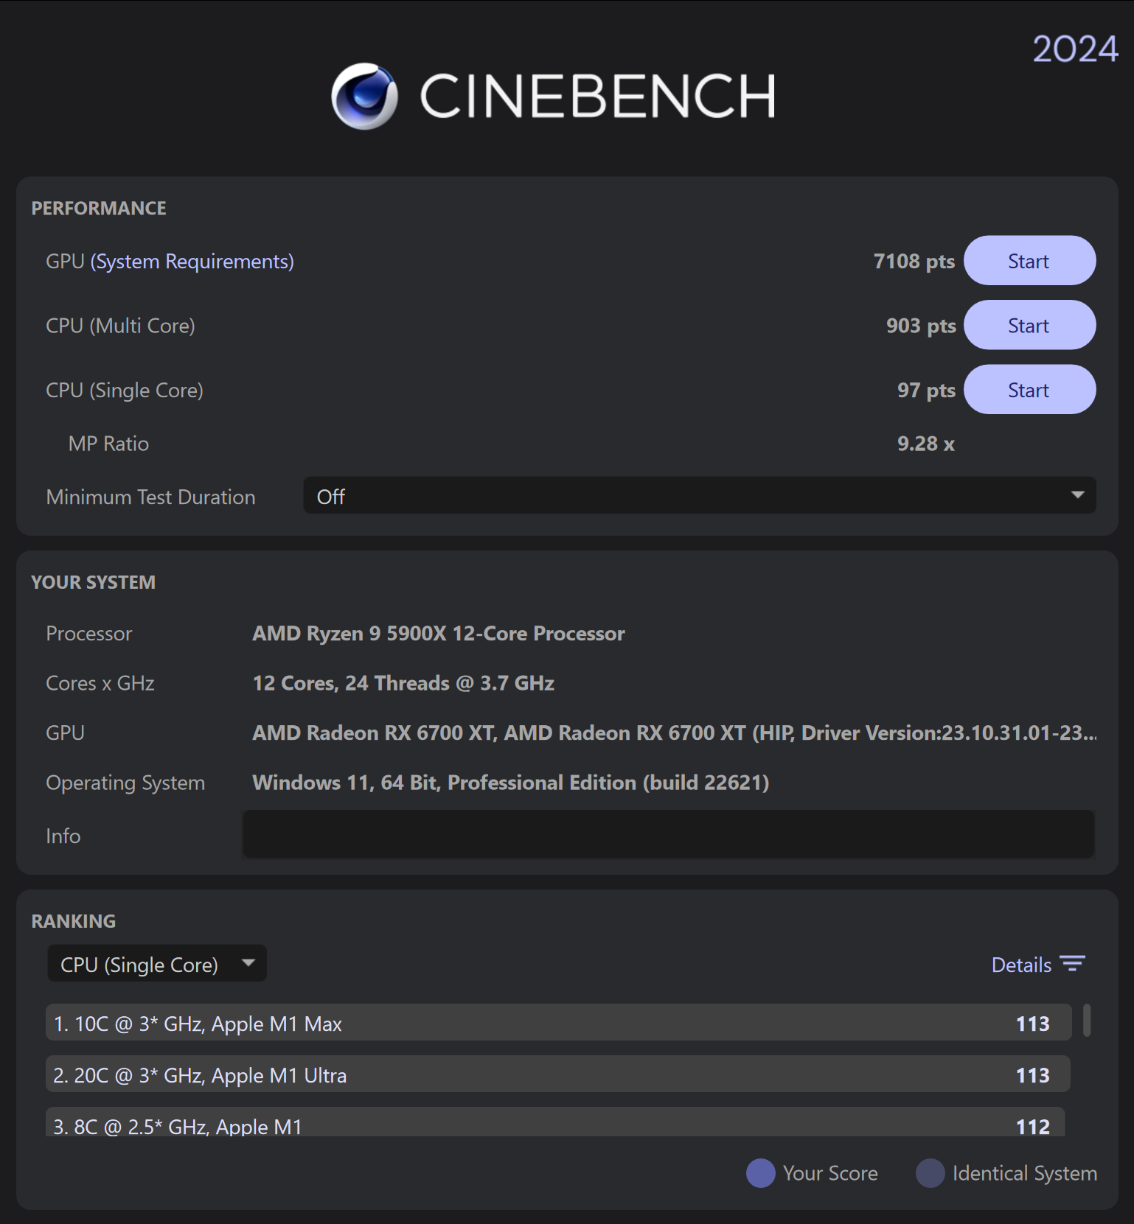
Task: Click inside the Info text field
Action: point(669,834)
